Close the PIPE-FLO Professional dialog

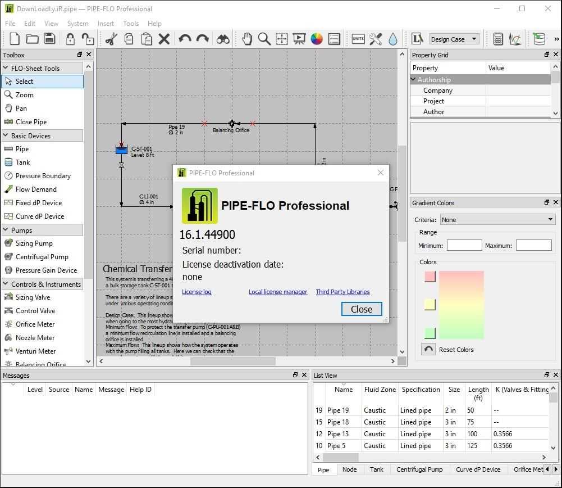click(x=361, y=309)
